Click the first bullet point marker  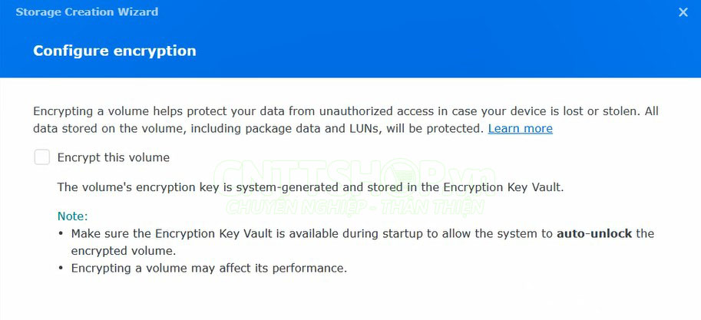pyautogui.click(x=61, y=233)
